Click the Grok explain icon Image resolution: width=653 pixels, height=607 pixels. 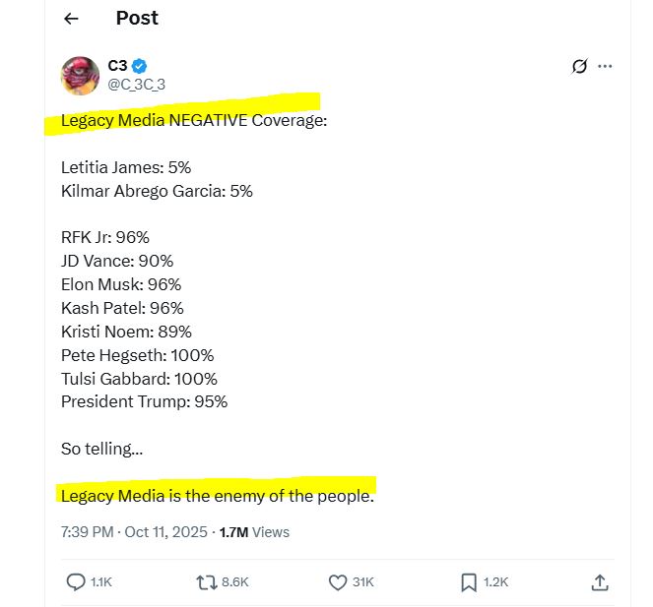point(579,67)
